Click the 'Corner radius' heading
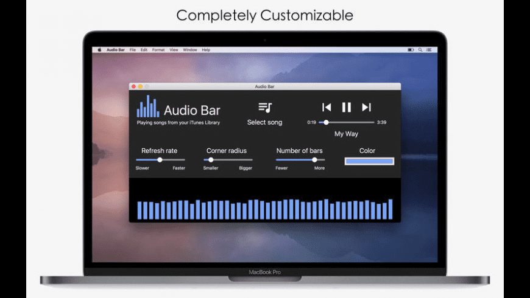530x298 pixels. tap(227, 150)
